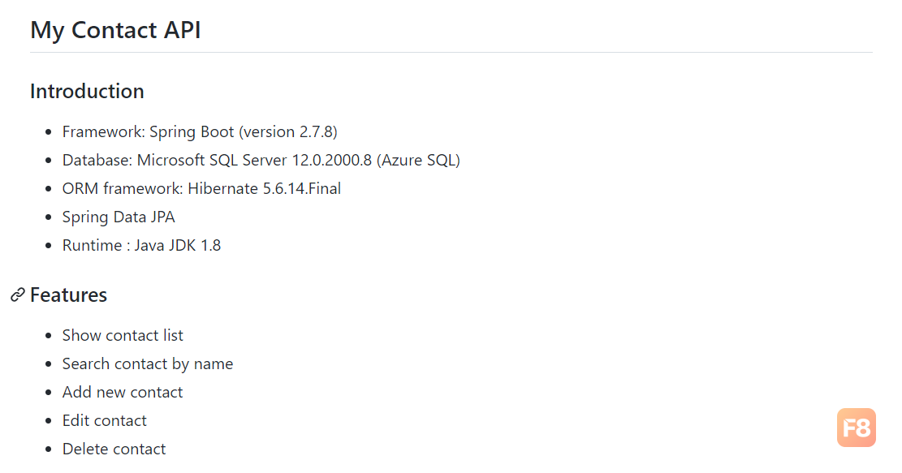Click the anchor link icon beside Features
Screen dimensions: 902x473
coord(18,295)
